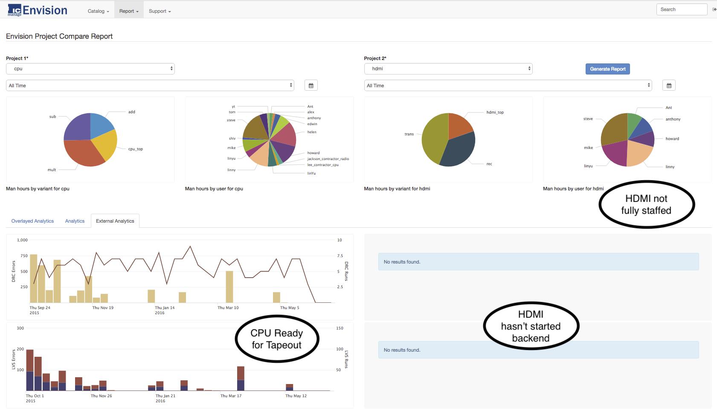This screenshot has height=410, width=717.
Task: Click the 'sub' slice in cpu variant pie
Action: point(77,127)
